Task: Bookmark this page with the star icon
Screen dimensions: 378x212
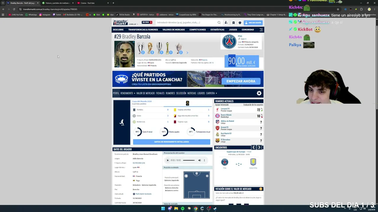Action: tap(338, 9)
